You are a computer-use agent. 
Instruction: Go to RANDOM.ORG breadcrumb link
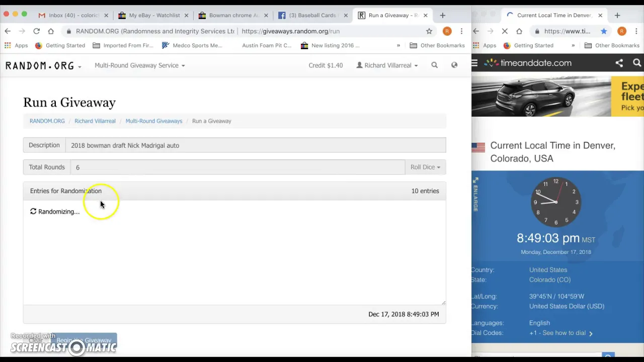47,121
